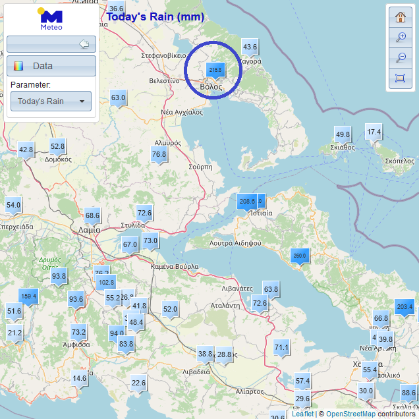Screen dimensions: 419x419
Task: Click the 203.4 rain station marker
Action: [405, 307]
